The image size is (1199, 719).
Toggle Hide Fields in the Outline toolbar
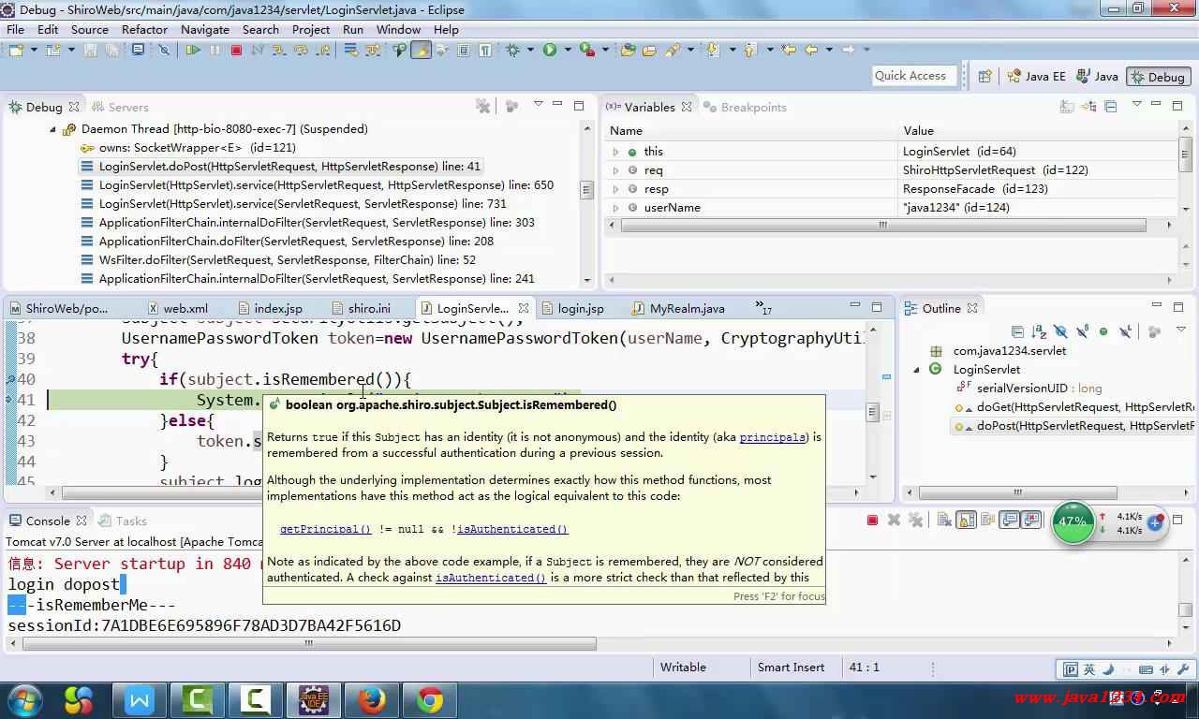1060,331
